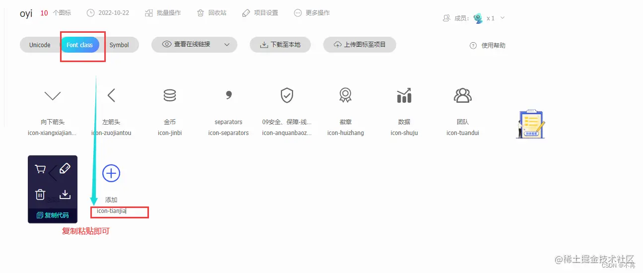The width and height of the screenshot is (643, 273).
Task: Click the clipboard illustration thumbnail
Action: coord(531,124)
